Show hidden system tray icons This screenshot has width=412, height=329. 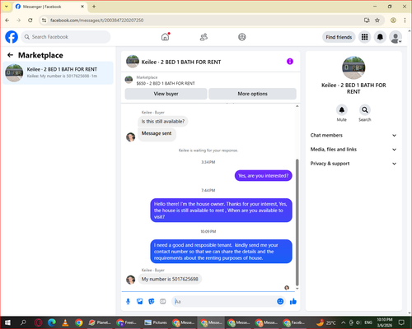pos(344,322)
